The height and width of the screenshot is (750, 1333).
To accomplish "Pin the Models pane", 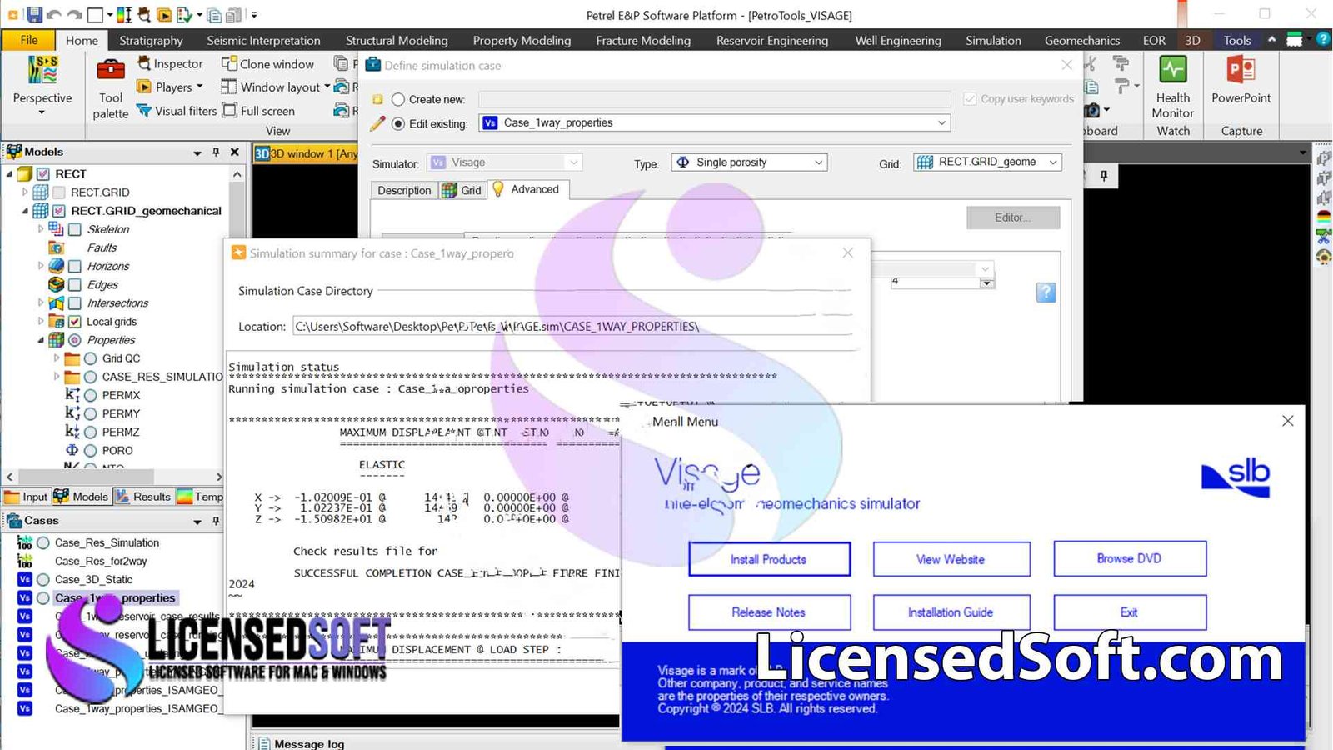I will 216,152.
